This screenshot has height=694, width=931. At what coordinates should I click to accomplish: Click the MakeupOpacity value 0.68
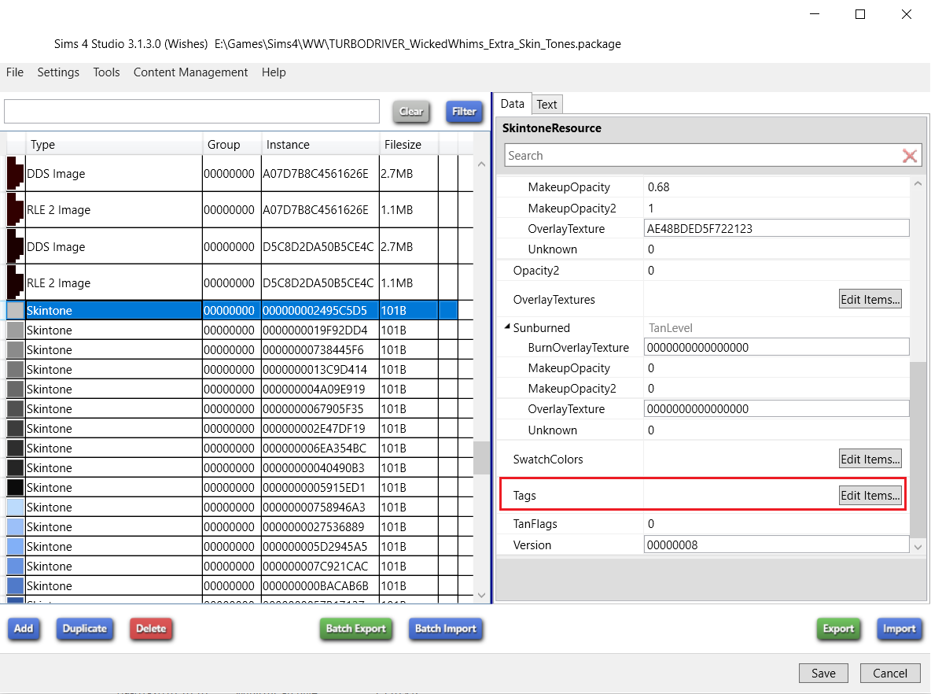(x=658, y=187)
